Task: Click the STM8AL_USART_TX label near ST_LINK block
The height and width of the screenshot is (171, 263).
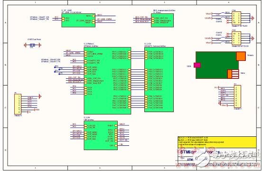Action: pos(39,19)
